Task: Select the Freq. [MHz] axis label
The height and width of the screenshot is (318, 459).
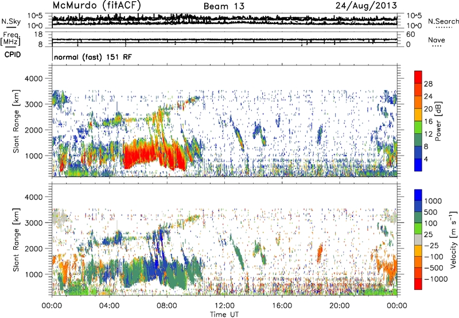Action: click(11, 38)
